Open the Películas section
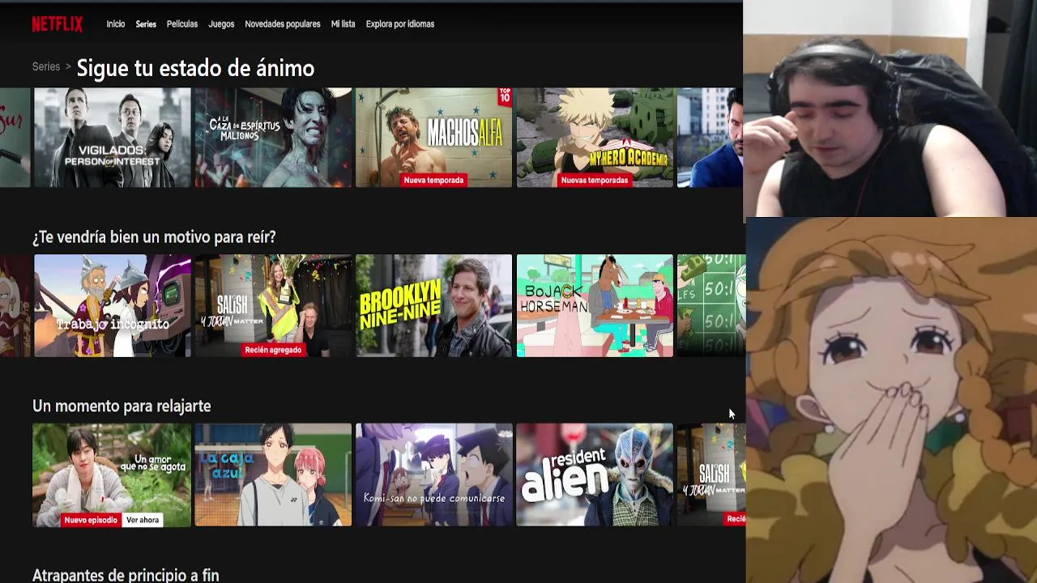The width and height of the screenshot is (1037, 583). click(x=182, y=24)
